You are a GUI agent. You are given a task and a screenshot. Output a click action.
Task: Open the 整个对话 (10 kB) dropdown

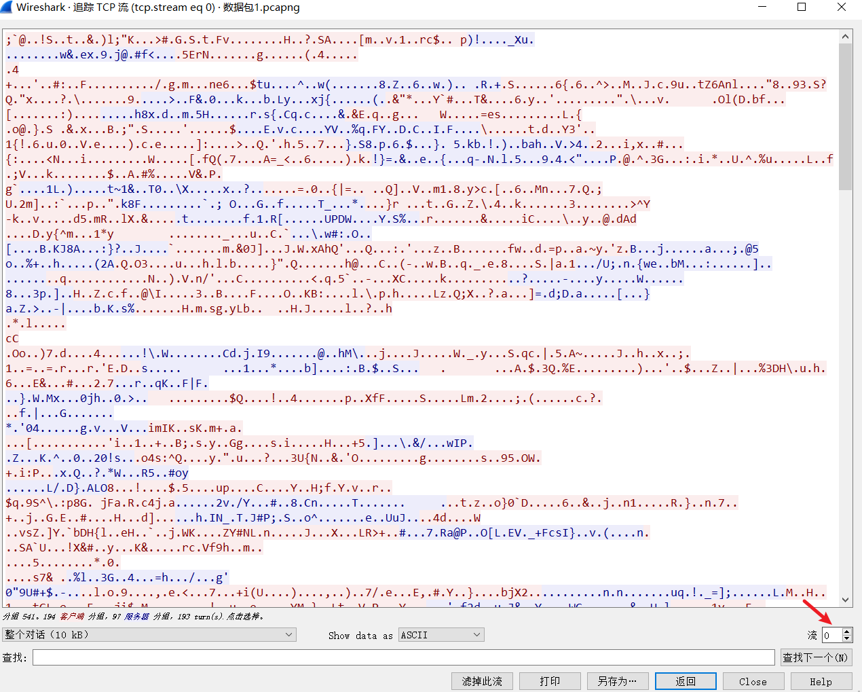click(149, 634)
